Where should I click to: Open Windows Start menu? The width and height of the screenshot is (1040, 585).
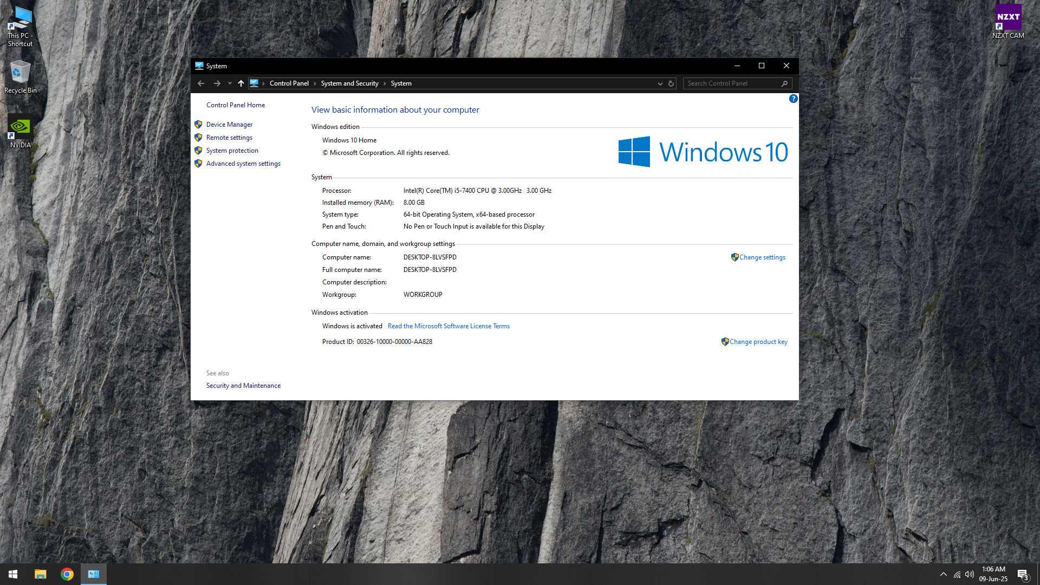click(x=13, y=574)
